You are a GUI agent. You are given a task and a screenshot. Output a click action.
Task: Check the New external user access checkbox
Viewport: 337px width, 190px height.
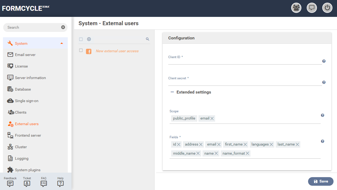81,50
